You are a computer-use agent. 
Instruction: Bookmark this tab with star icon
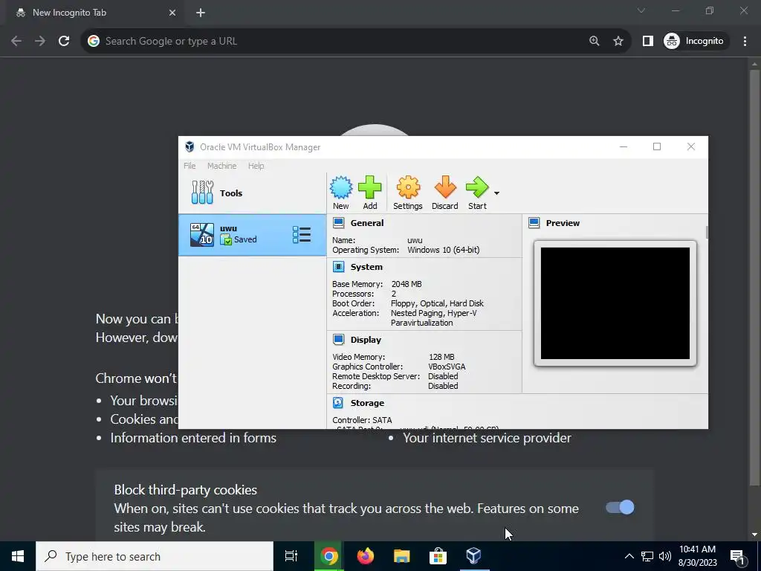[x=618, y=42]
